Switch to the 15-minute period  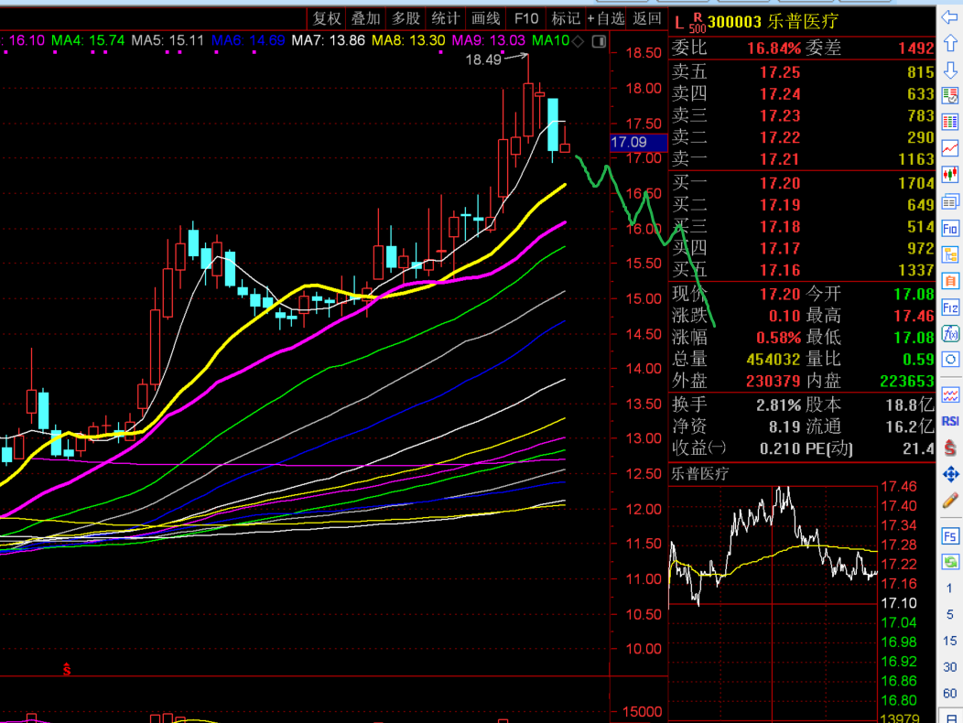pos(949,642)
